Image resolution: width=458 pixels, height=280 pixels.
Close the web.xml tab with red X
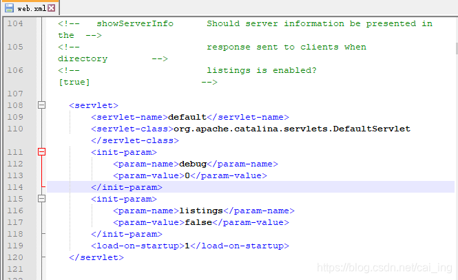pos(52,8)
